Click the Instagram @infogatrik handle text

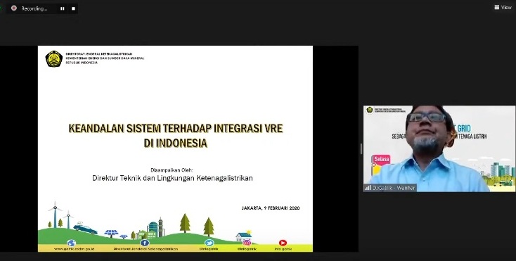[247, 249]
